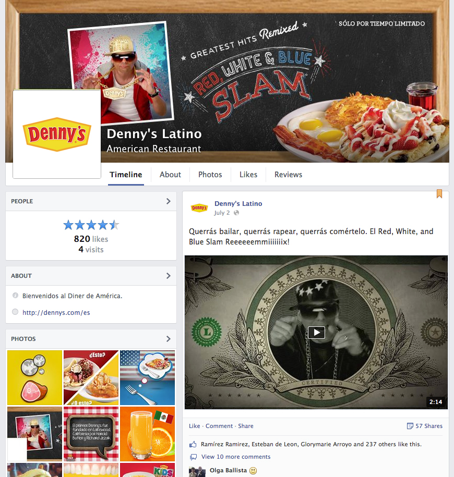This screenshot has width=454, height=477.
Task: Like the Denny's Latino post
Action: 194,426
